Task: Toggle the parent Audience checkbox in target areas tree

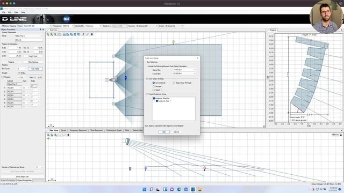Action: click(154, 99)
